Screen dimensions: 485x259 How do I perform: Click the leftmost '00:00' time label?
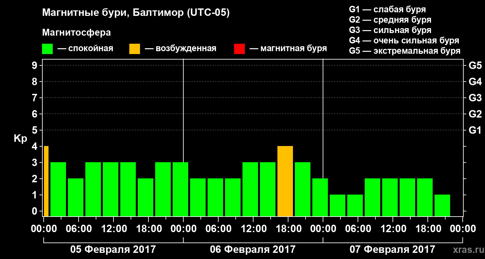pyautogui.click(x=44, y=229)
